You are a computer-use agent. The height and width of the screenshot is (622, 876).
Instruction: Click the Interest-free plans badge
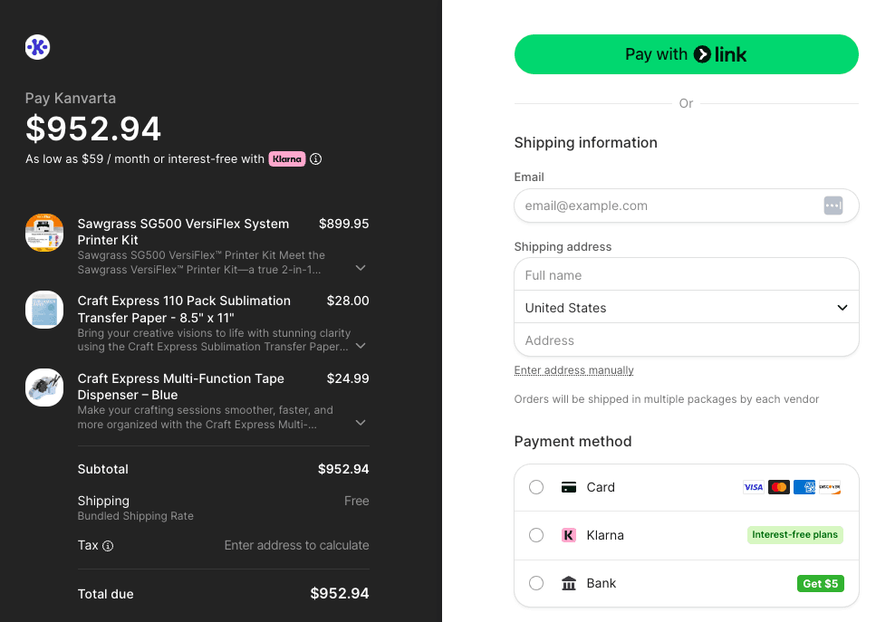(x=795, y=535)
